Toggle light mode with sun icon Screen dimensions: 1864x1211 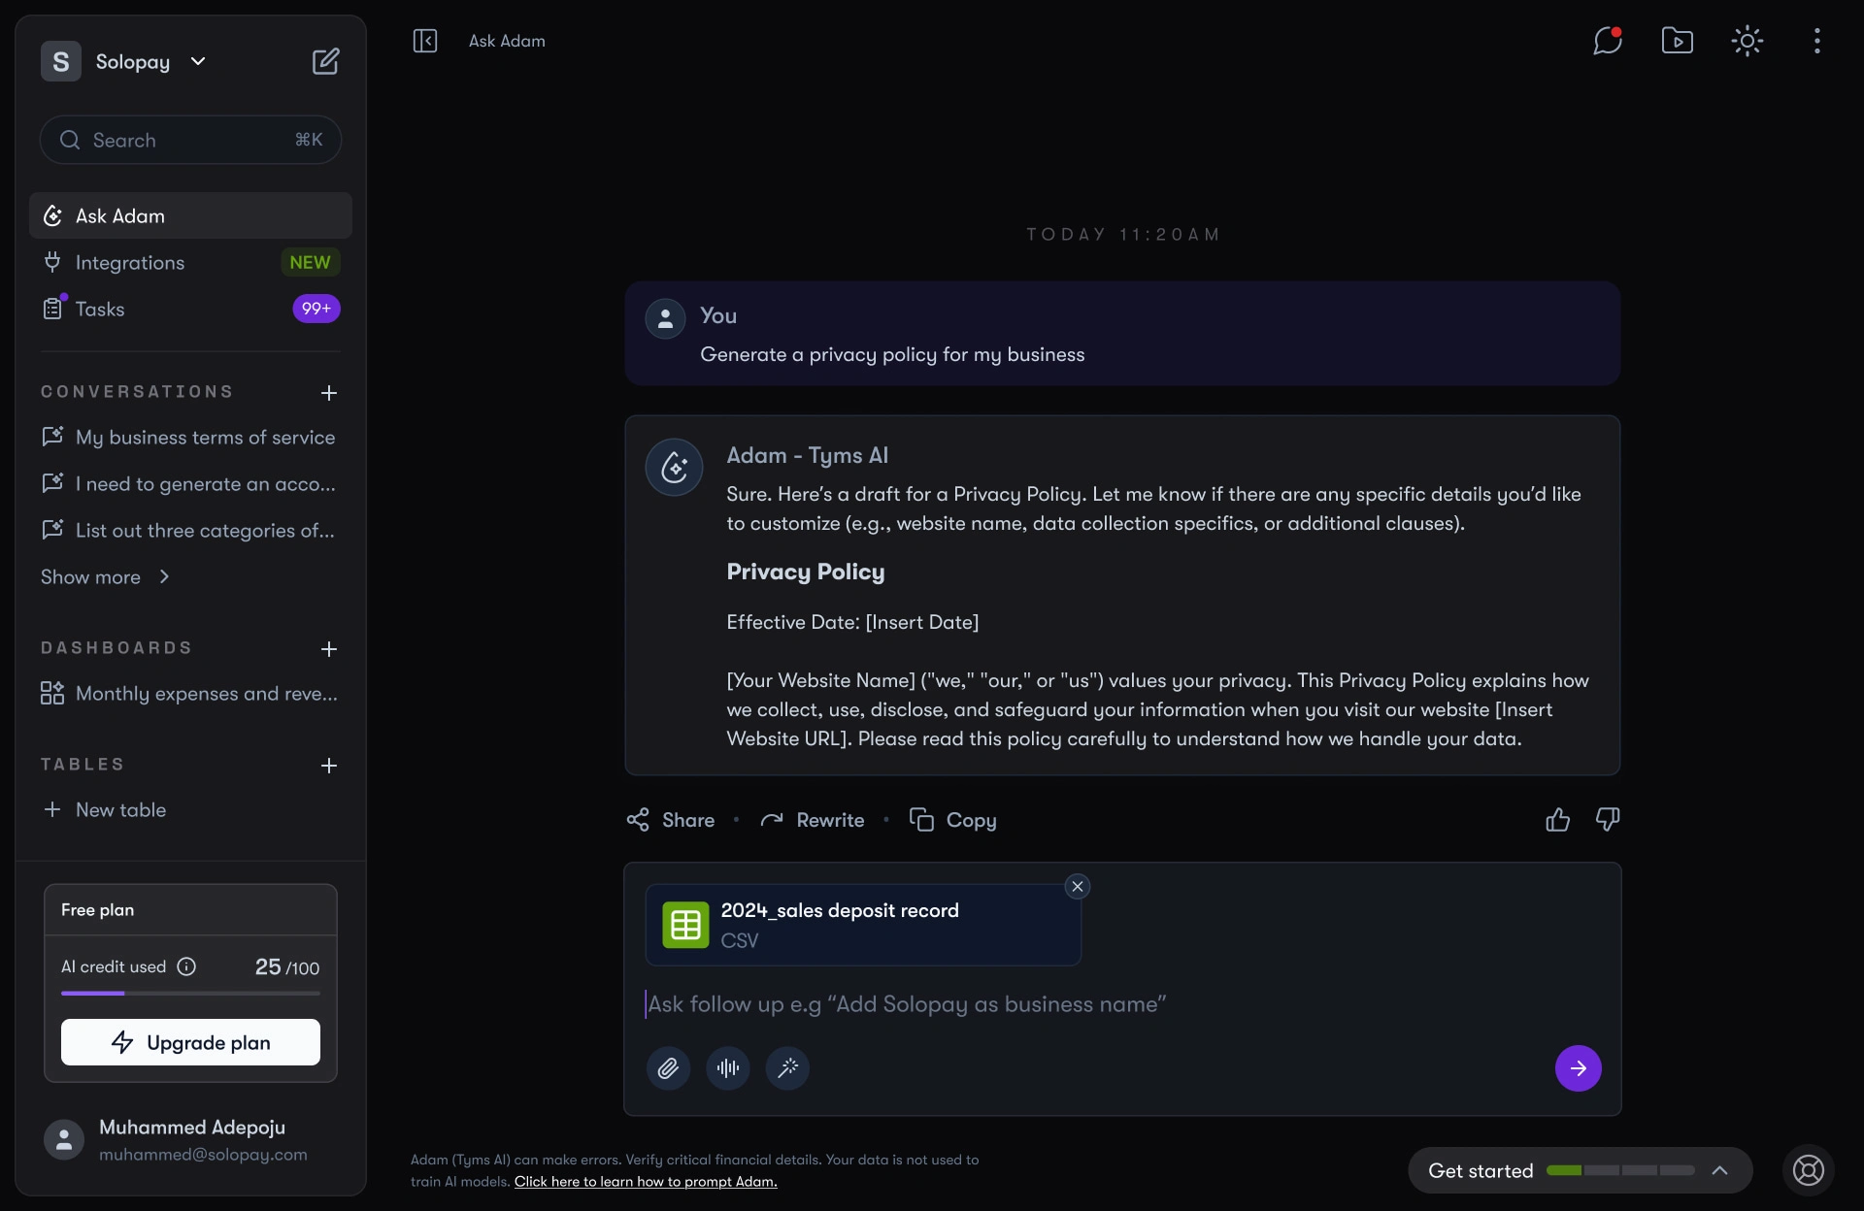tap(1747, 41)
